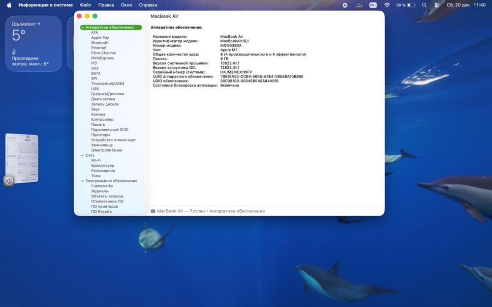
Task: Click the serial number value HXJM2MCX1WFV
Action: (x=236, y=72)
